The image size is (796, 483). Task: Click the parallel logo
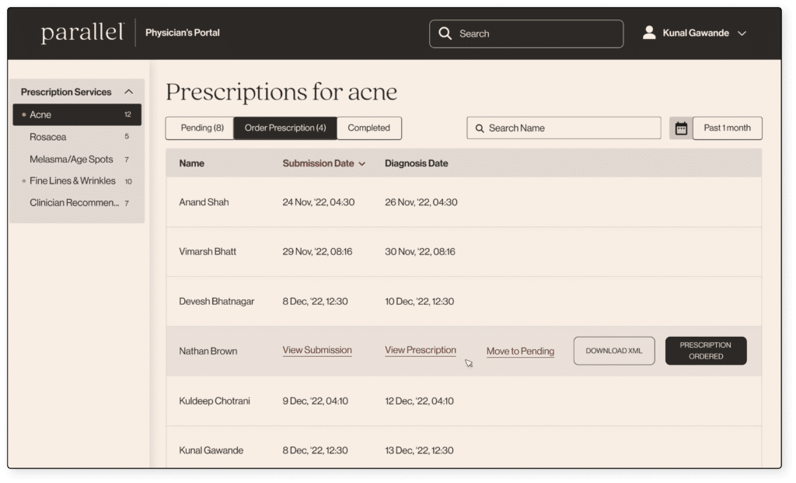point(82,32)
